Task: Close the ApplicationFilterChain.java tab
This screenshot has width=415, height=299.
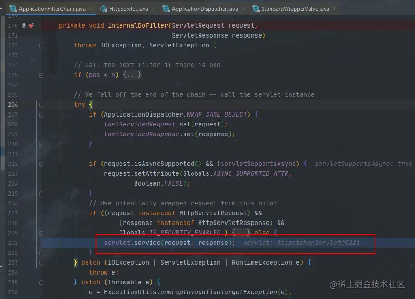Action: pos(91,9)
